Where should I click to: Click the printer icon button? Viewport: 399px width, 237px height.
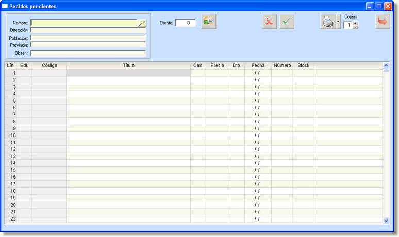(328, 22)
